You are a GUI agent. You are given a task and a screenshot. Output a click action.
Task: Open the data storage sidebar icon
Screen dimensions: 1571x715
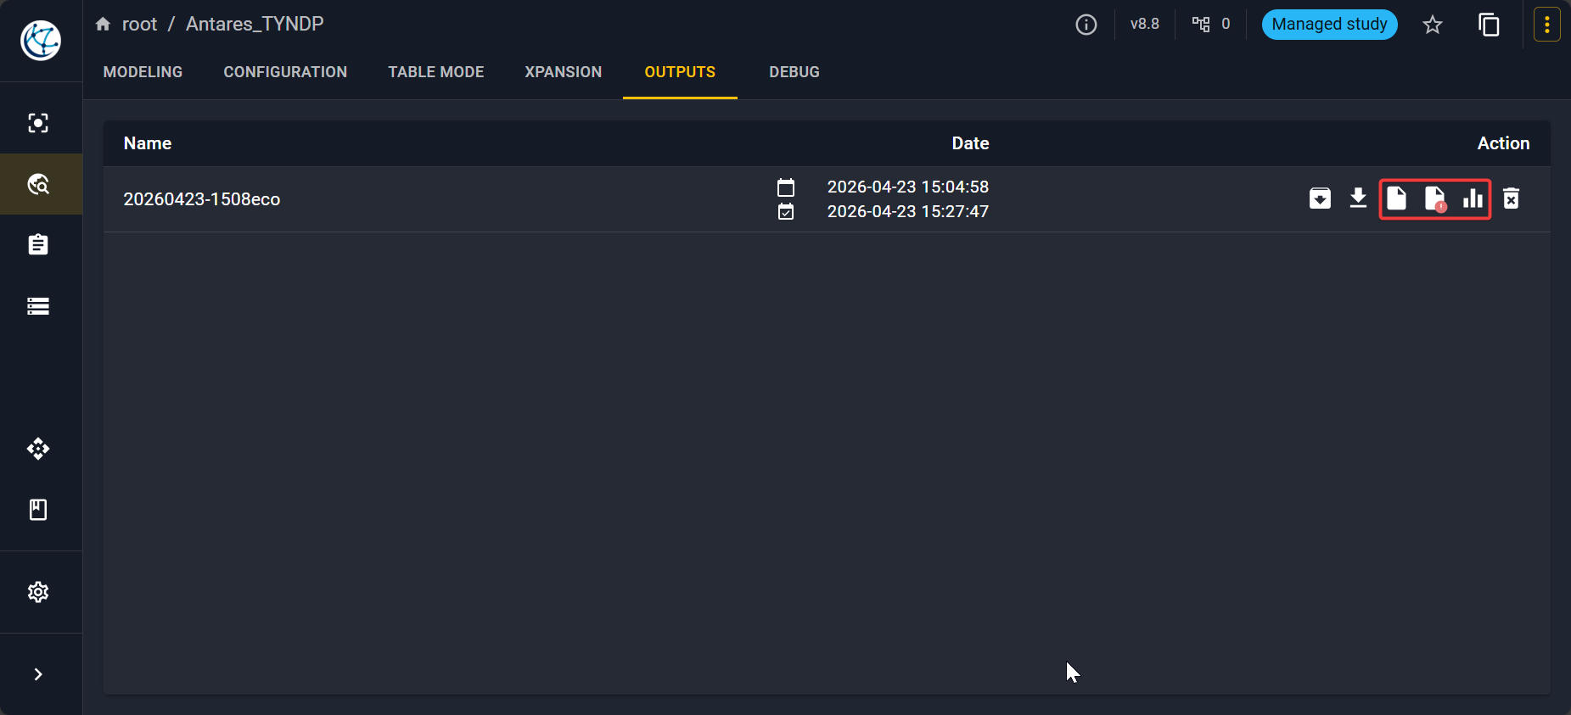click(38, 306)
